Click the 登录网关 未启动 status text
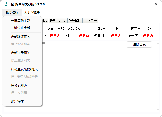Image resolution: width=162 pixels, height=117 pixels. coord(84,36)
